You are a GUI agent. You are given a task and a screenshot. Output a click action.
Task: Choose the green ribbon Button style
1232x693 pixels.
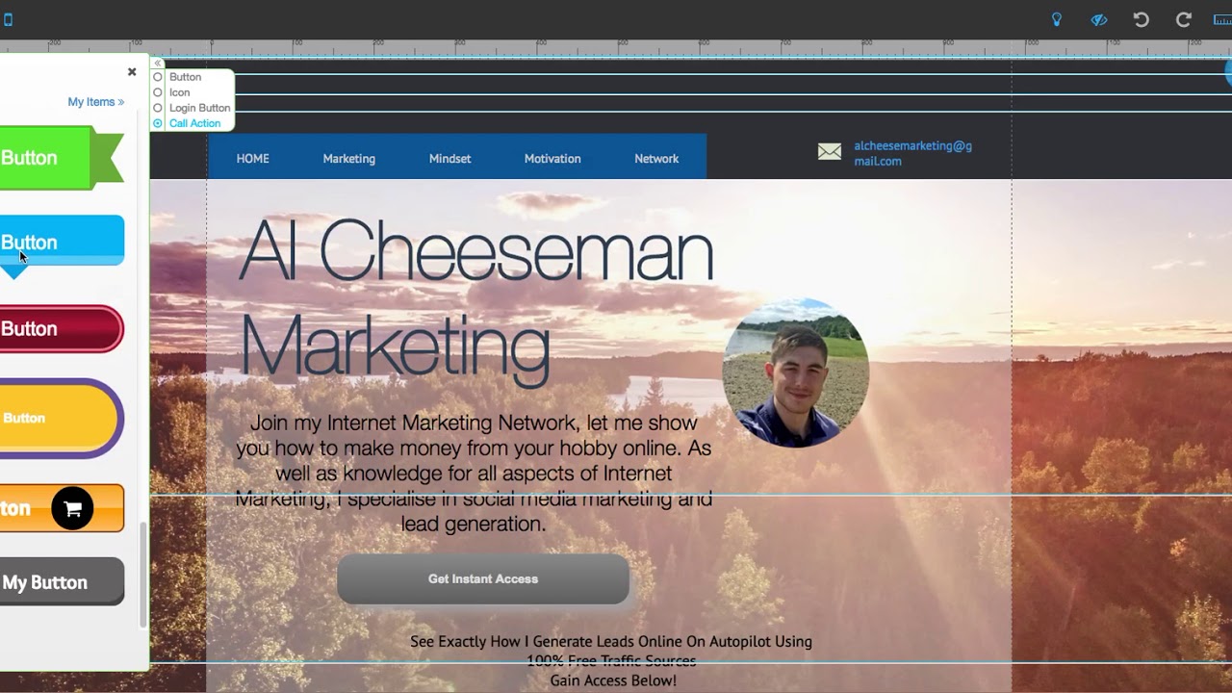(62, 158)
